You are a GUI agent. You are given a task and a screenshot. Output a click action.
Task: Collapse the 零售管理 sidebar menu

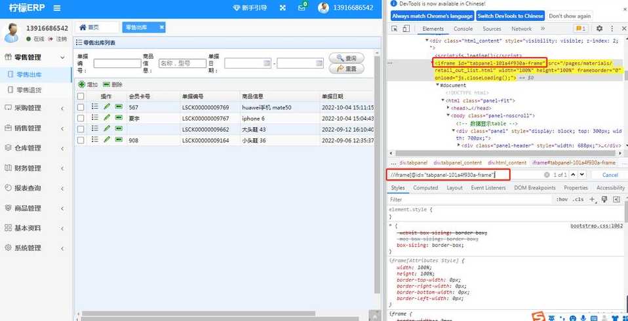click(x=36, y=57)
